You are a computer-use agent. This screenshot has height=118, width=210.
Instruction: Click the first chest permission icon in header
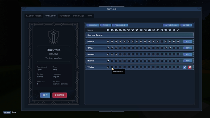click(120, 30)
